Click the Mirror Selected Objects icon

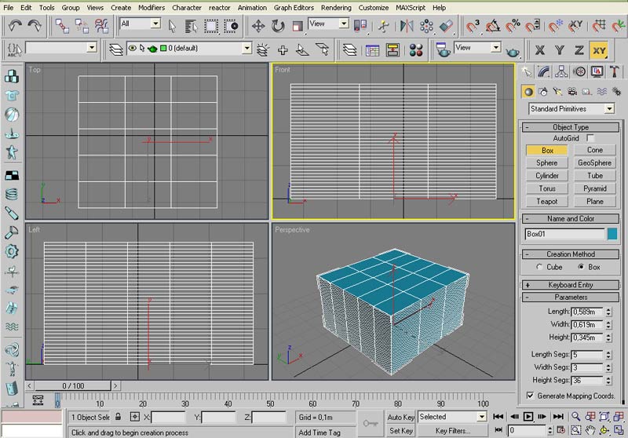point(407,27)
